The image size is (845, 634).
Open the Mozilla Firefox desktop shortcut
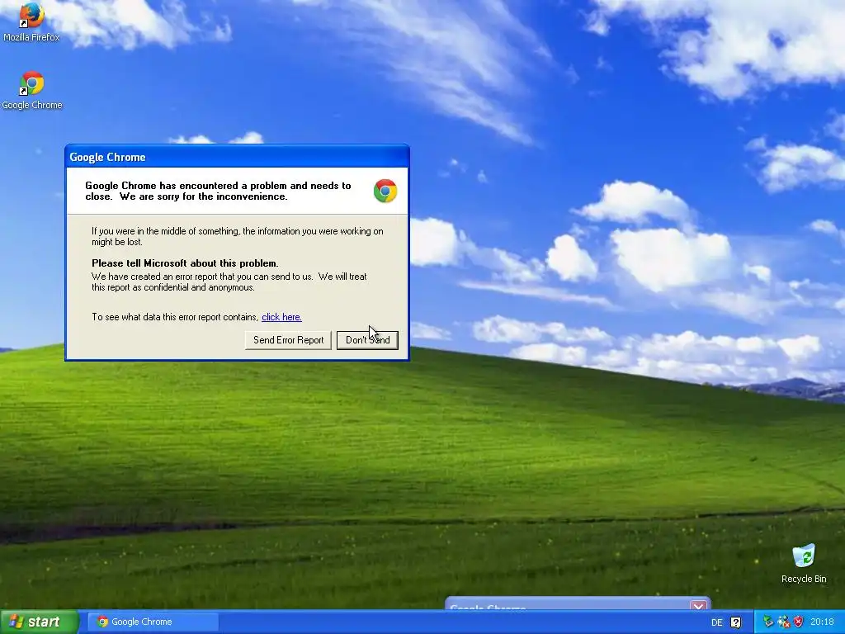31,21
